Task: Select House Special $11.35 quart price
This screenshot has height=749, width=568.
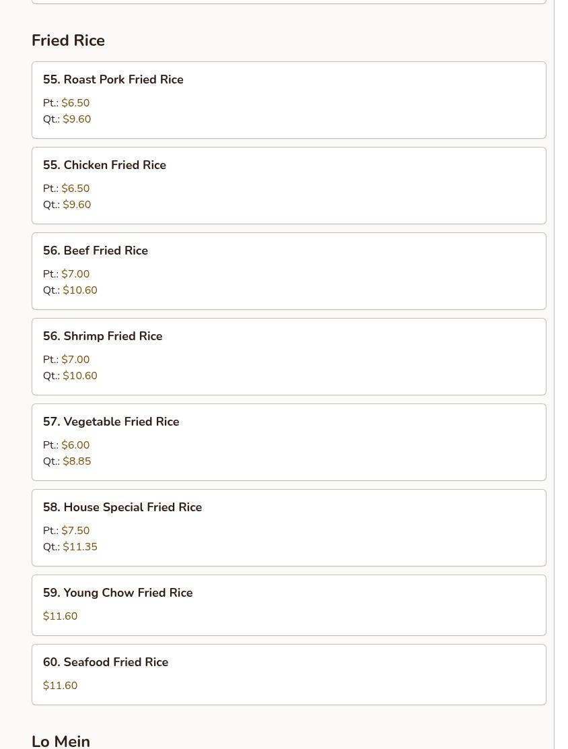Action: (80, 547)
